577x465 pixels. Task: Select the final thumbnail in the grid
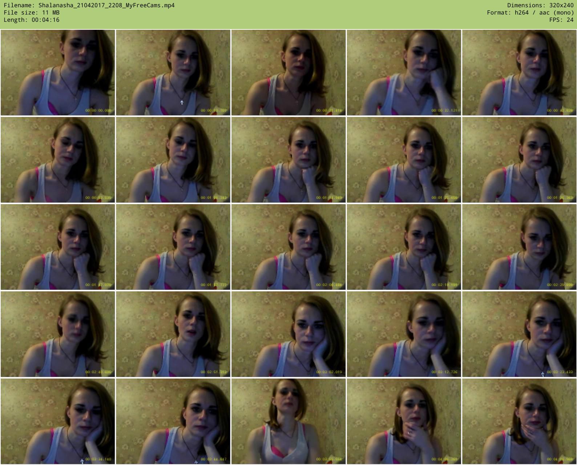tap(519, 421)
